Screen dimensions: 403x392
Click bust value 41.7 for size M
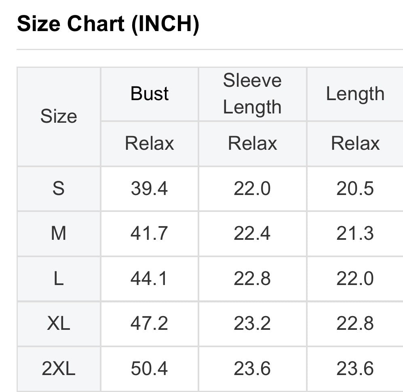click(149, 233)
